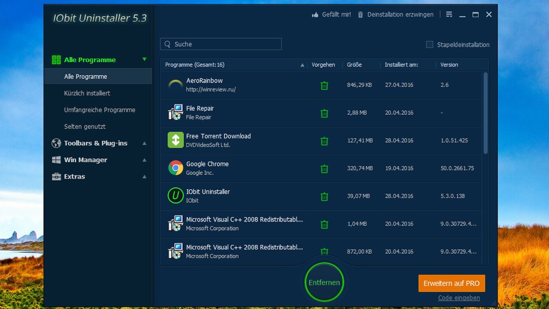Click the thumbs-up Gefällt mir icon
The height and width of the screenshot is (309, 549).
point(315,14)
